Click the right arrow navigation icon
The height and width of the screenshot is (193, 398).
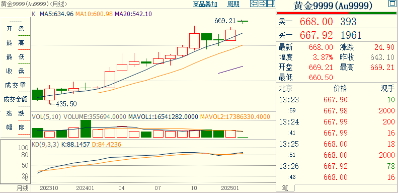coord(263,4)
